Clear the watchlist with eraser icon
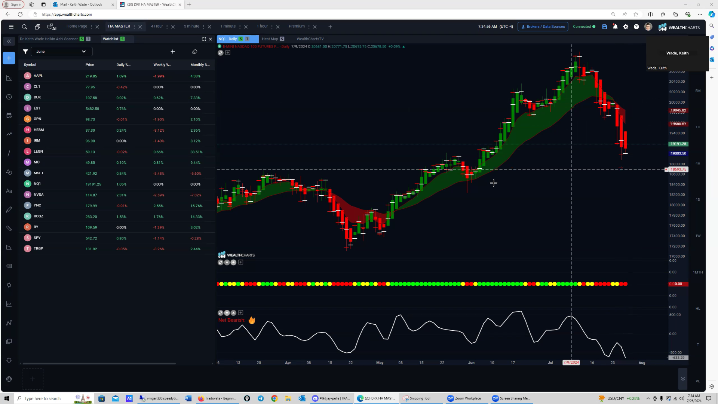The image size is (718, 404). (x=194, y=52)
